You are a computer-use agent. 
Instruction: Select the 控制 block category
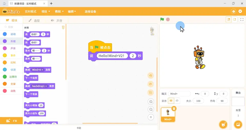tap(11, 62)
